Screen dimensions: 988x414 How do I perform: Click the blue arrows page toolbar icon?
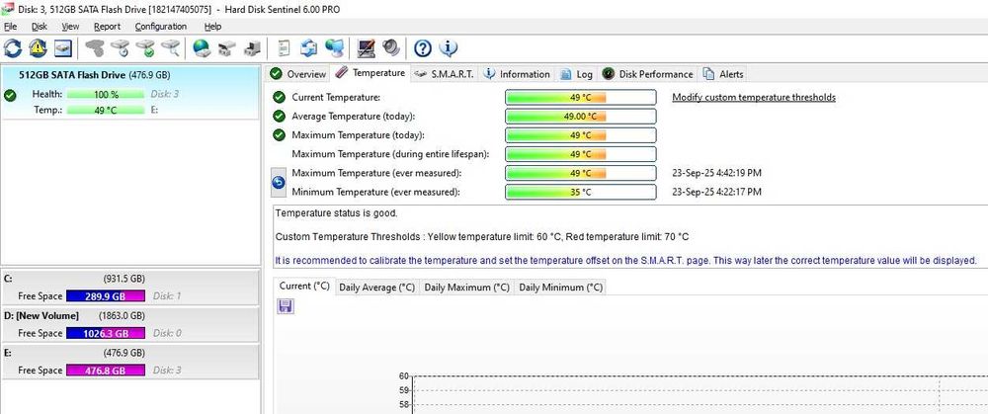pos(308,47)
